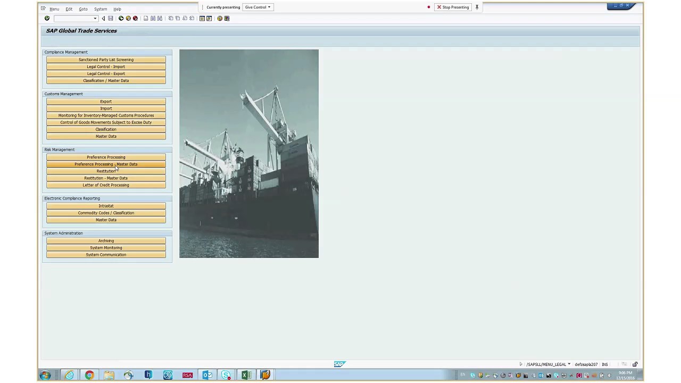Open the Help menu
The image size is (681, 383).
pos(117,9)
